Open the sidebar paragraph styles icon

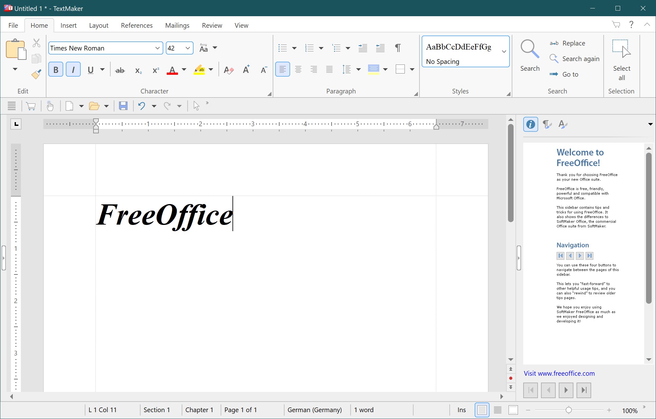click(547, 124)
